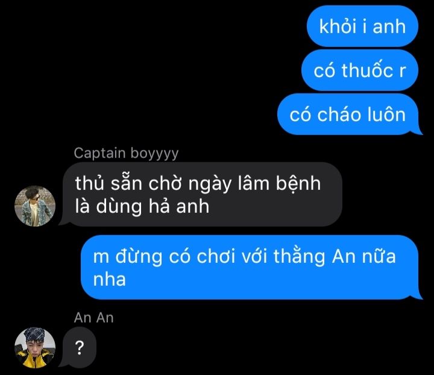Viewport: 434px width, 375px height.
Task: Click the word 'nha' in the long blue message
Action: coord(109,280)
